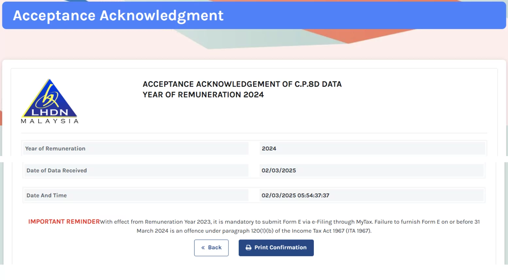Viewport: 508px width, 280px height.
Task: Click the Year of Remuneration label
Action: point(55,149)
